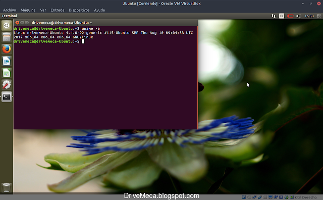Close the VirtualBox window with the red X
The image size is (323, 200).
[318, 4]
